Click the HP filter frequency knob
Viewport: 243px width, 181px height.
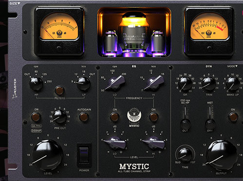coord(36,83)
